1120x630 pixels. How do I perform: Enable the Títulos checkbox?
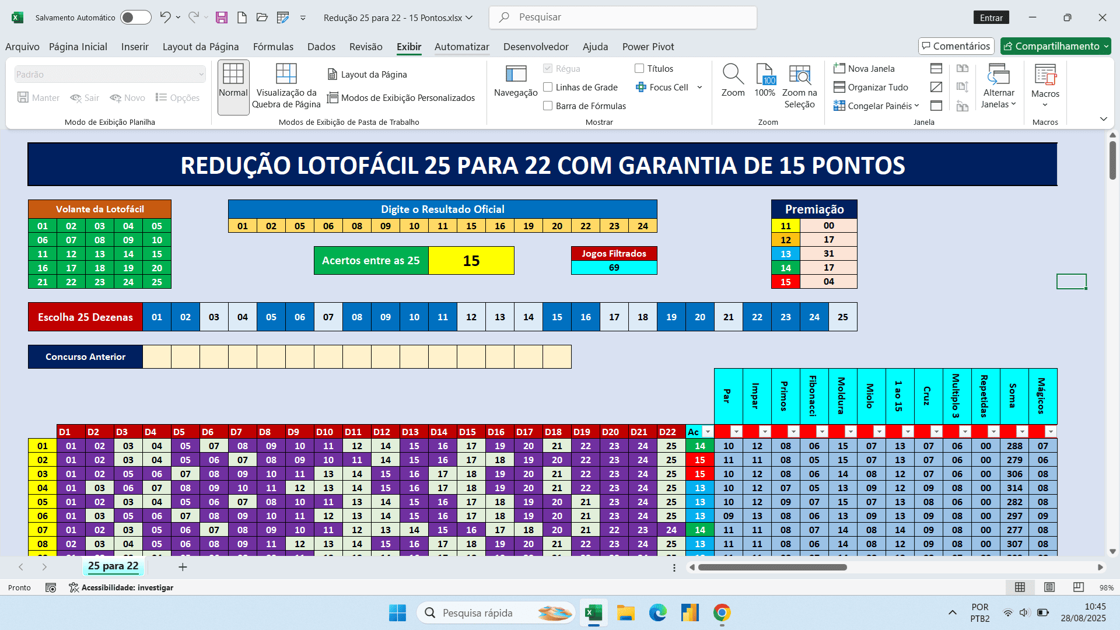point(639,68)
